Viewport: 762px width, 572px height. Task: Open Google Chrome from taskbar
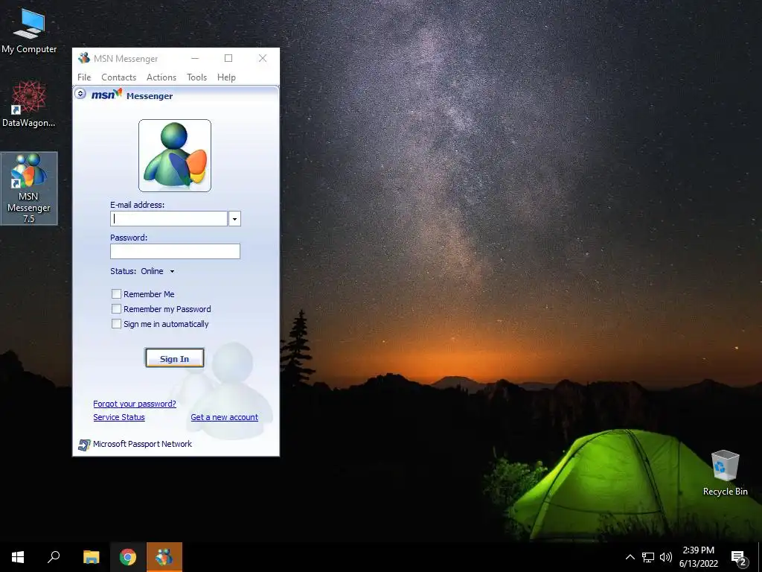[128, 557]
